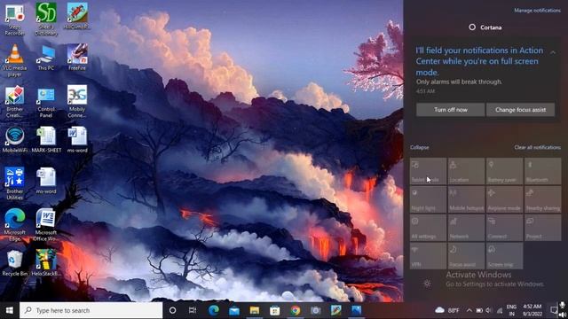Open File Explorer in taskbar
This screenshot has height=319, width=568.
pos(255,310)
